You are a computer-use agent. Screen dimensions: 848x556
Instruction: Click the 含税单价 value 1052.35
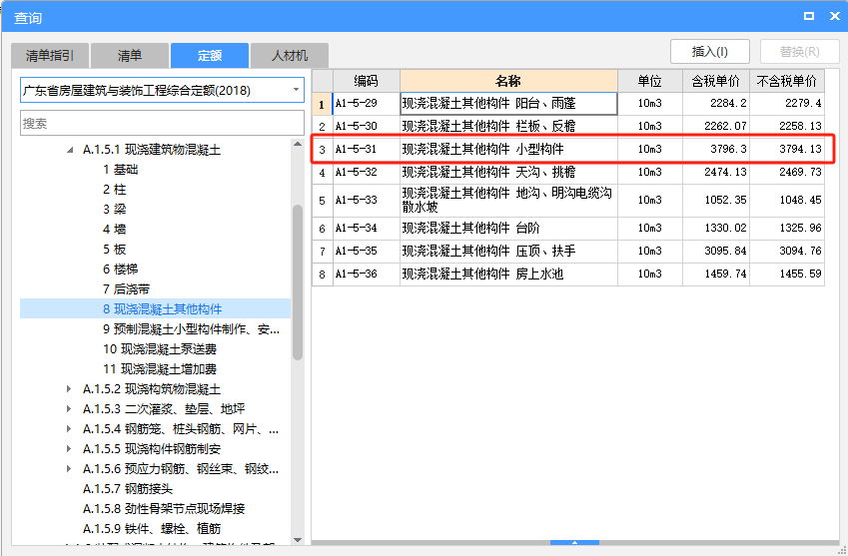(725, 200)
